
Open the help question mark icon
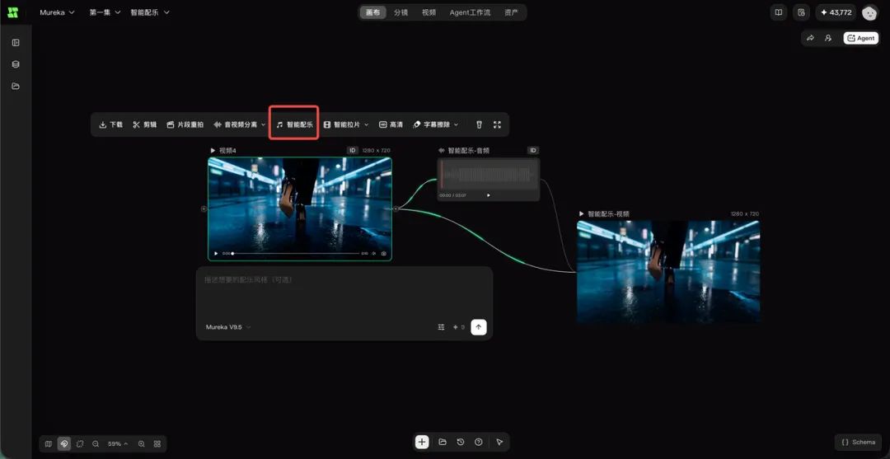point(479,442)
